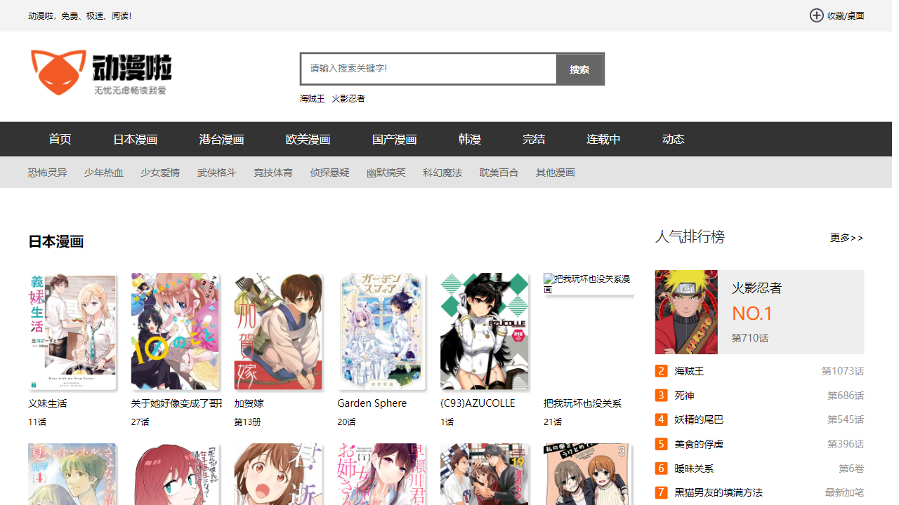Click rank badge 6 beside 暧昧关系
Screen dimensions: 899x505
661,469
